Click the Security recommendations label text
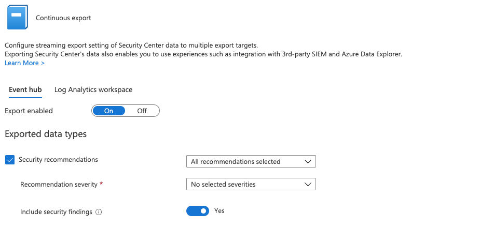 (x=58, y=160)
